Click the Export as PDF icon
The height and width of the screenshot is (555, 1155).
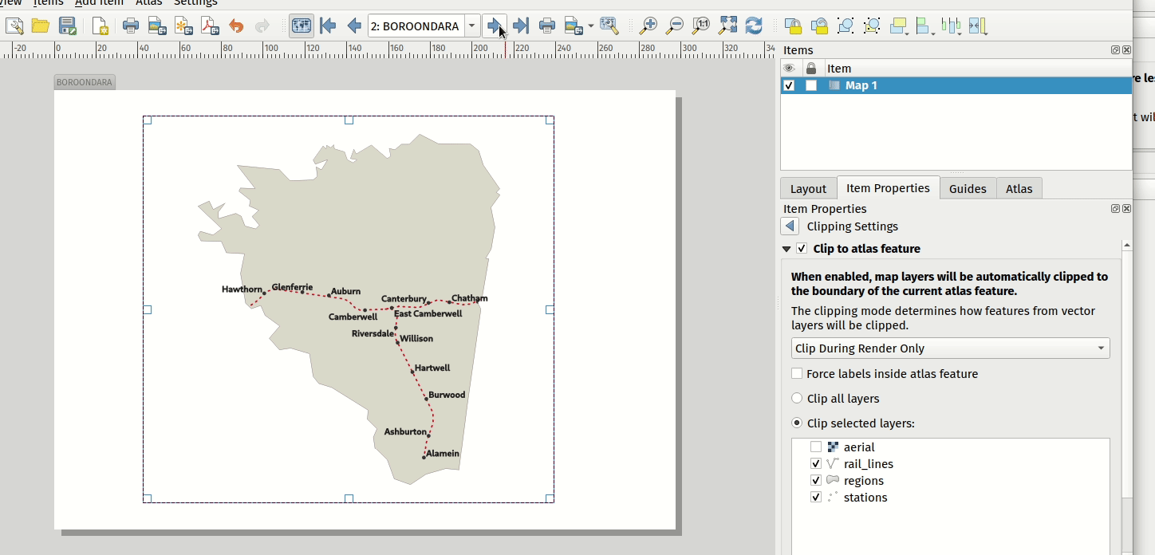tap(210, 26)
